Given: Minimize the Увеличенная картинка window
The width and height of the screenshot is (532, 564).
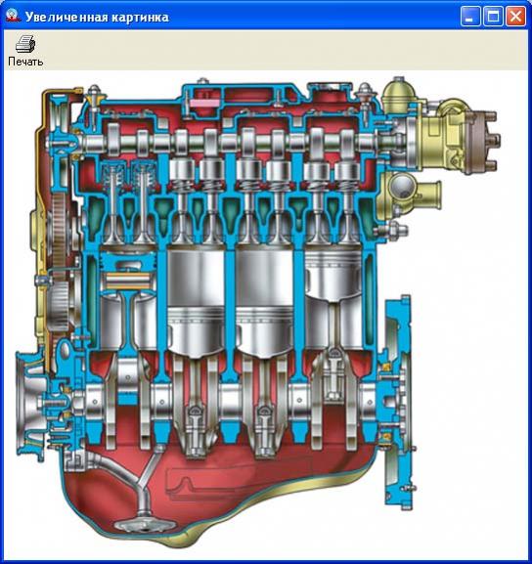Looking at the screenshot, I should (470, 17).
